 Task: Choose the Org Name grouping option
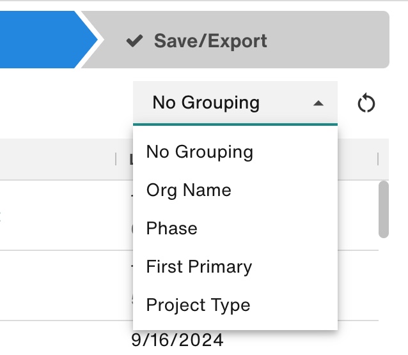[189, 190]
